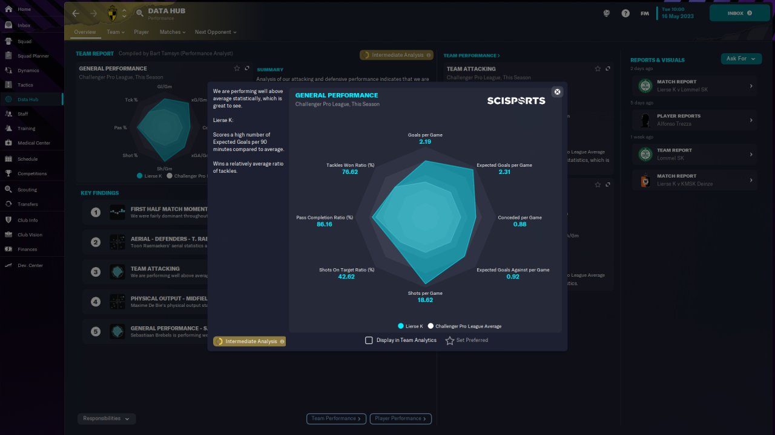Click the Lierse K club badge
This screenshot has height=435, width=775.
click(111, 13)
